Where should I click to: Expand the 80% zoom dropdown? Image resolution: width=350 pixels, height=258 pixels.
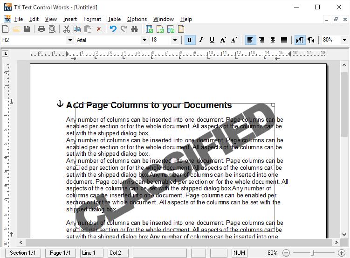[344, 40]
